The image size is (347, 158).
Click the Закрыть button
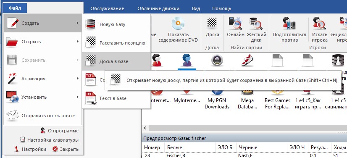pyautogui.click(x=66, y=149)
